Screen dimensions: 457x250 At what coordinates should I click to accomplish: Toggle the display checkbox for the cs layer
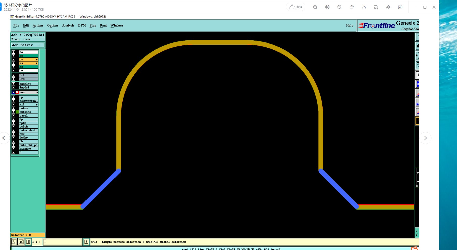click(14, 60)
